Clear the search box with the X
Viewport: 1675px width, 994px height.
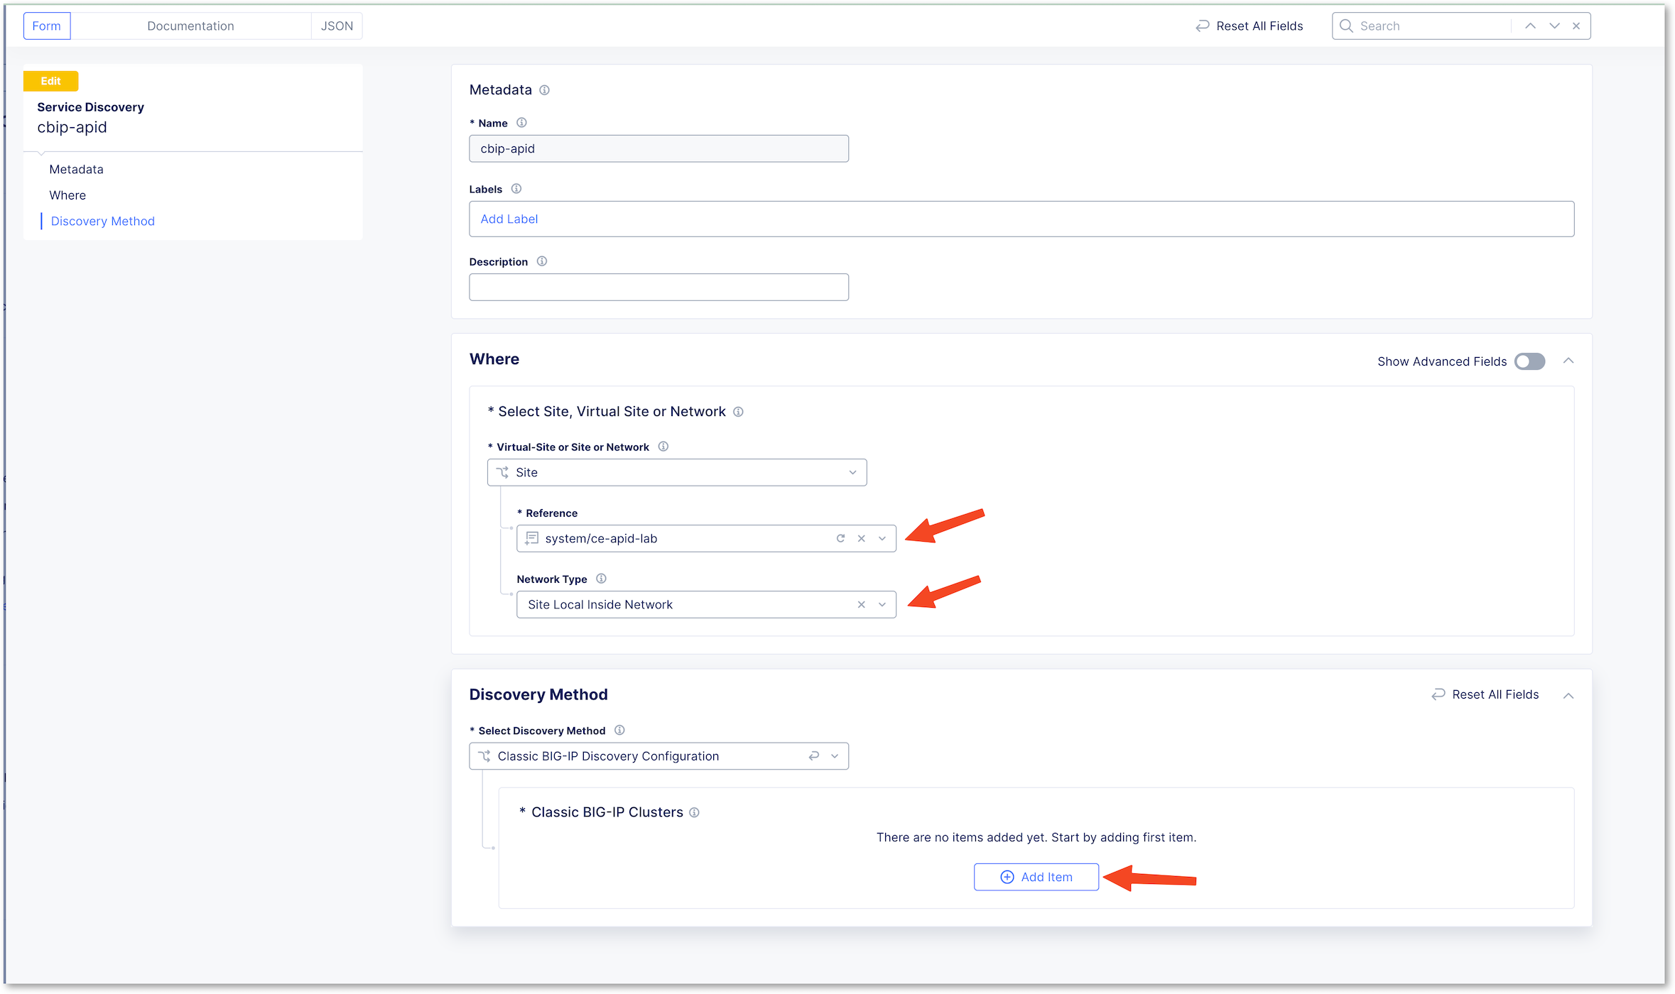point(1576,26)
